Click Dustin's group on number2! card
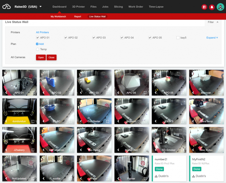Image resolution: width=226 pixels, height=183 pixels. click(162, 176)
